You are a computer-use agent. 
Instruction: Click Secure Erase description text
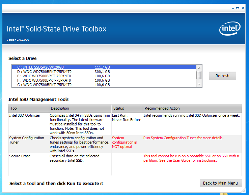(75, 158)
